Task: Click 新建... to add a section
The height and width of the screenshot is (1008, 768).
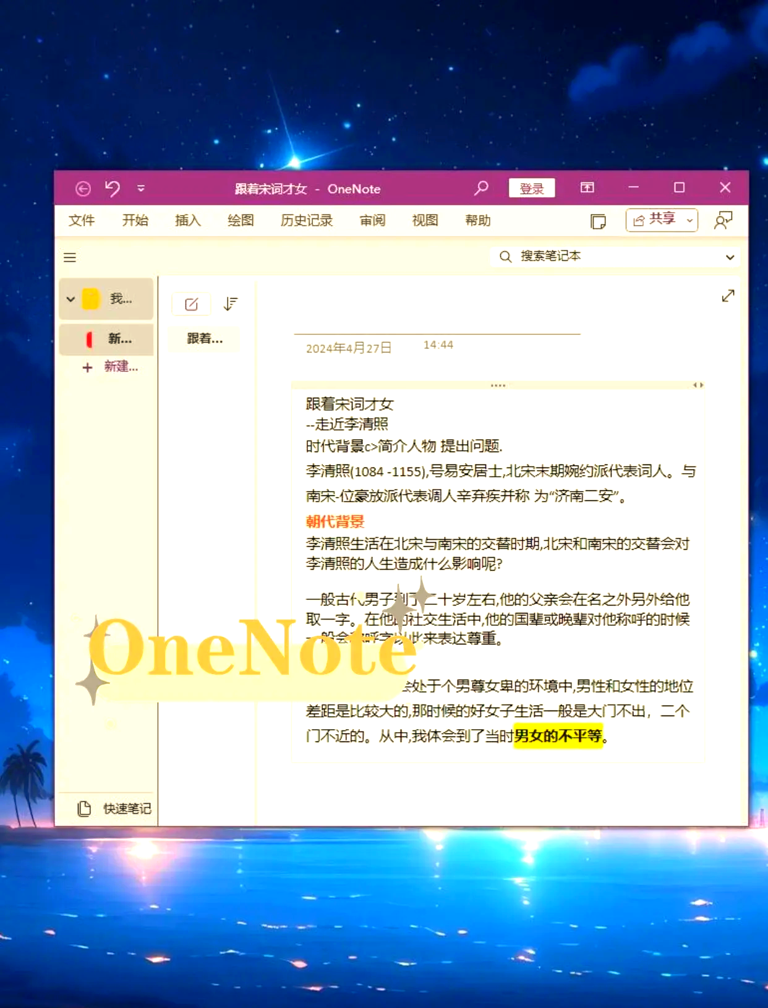Action: tap(111, 367)
